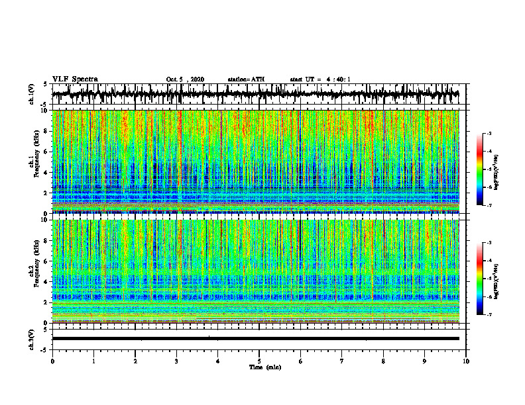Click the "8" tick on the time axis

pyautogui.click(x=383, y=361)
